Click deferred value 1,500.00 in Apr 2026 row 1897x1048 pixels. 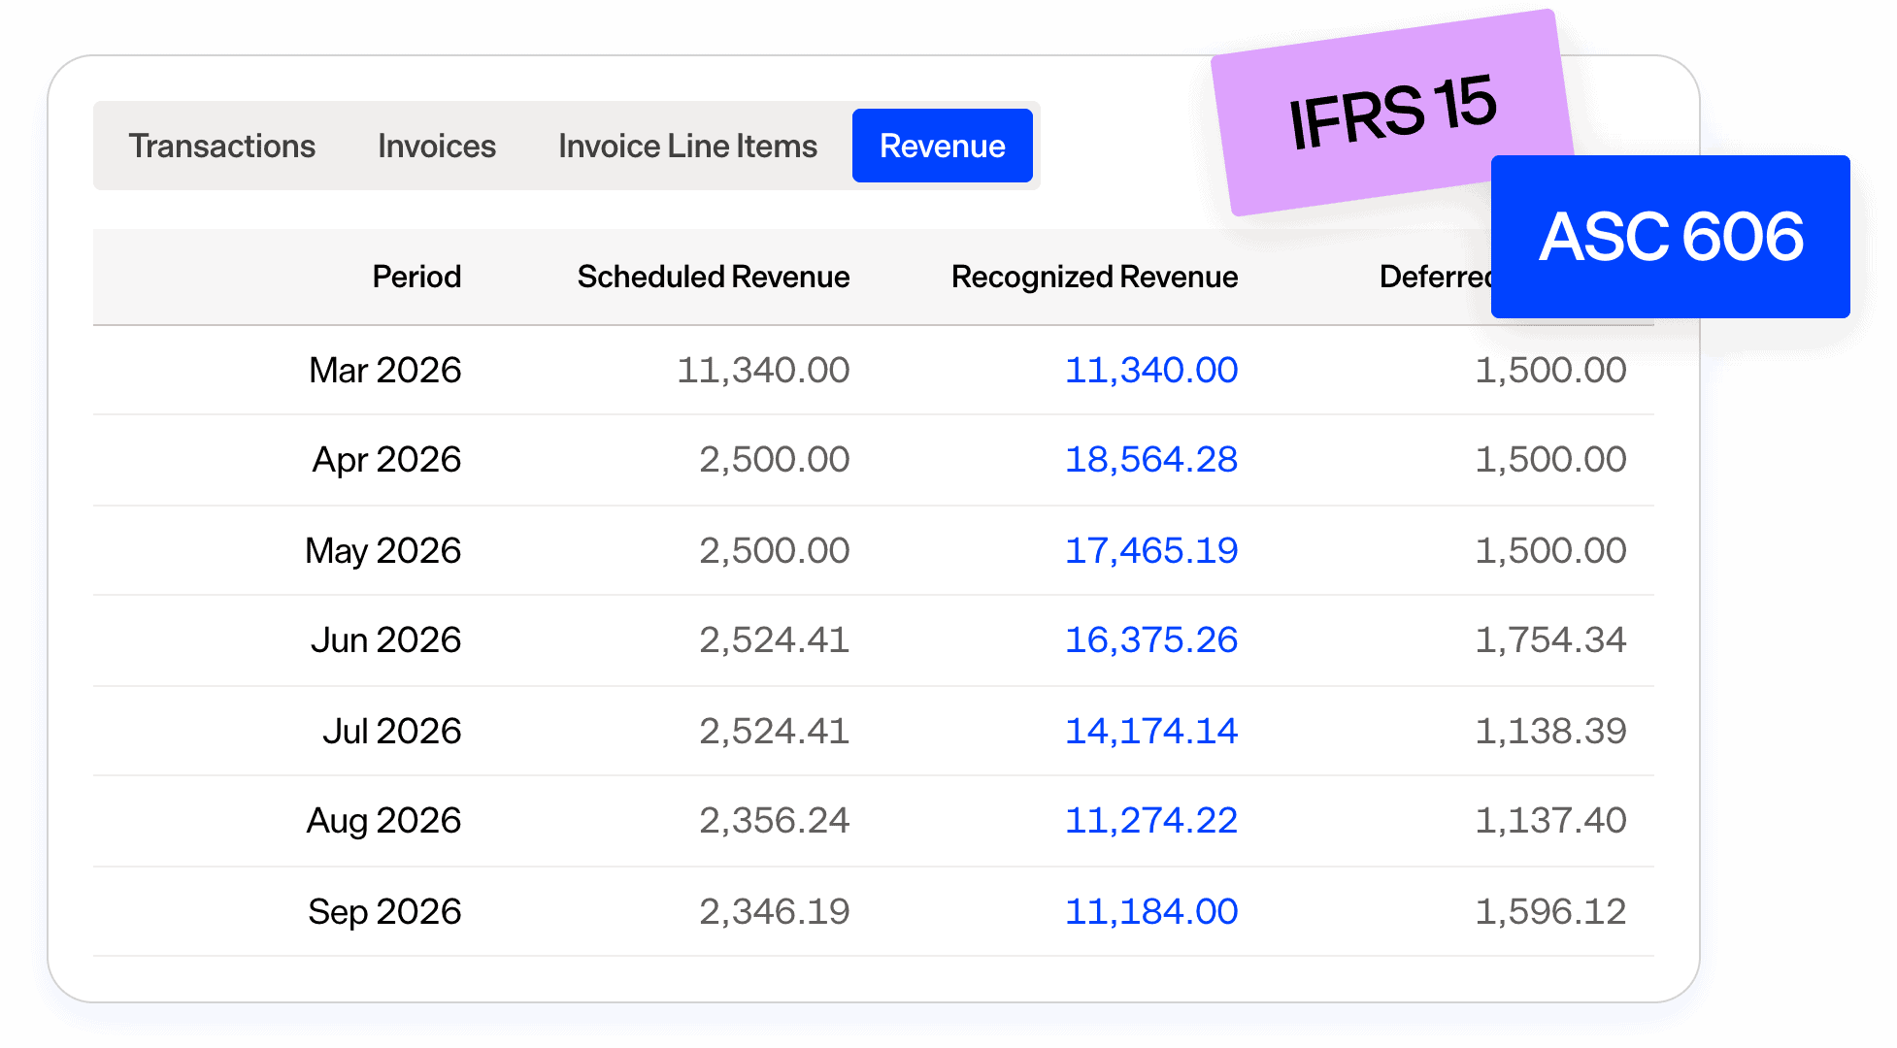point(1550,459)
